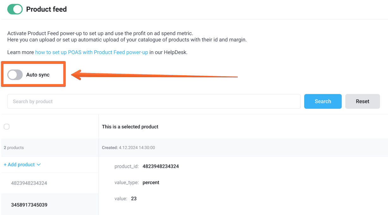Click the Auto sync toggle knob

[x=12, y=74]
